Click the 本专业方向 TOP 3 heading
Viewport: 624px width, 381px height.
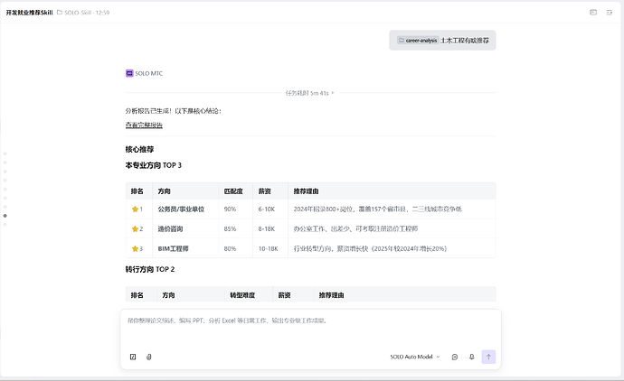click(154, 165)
